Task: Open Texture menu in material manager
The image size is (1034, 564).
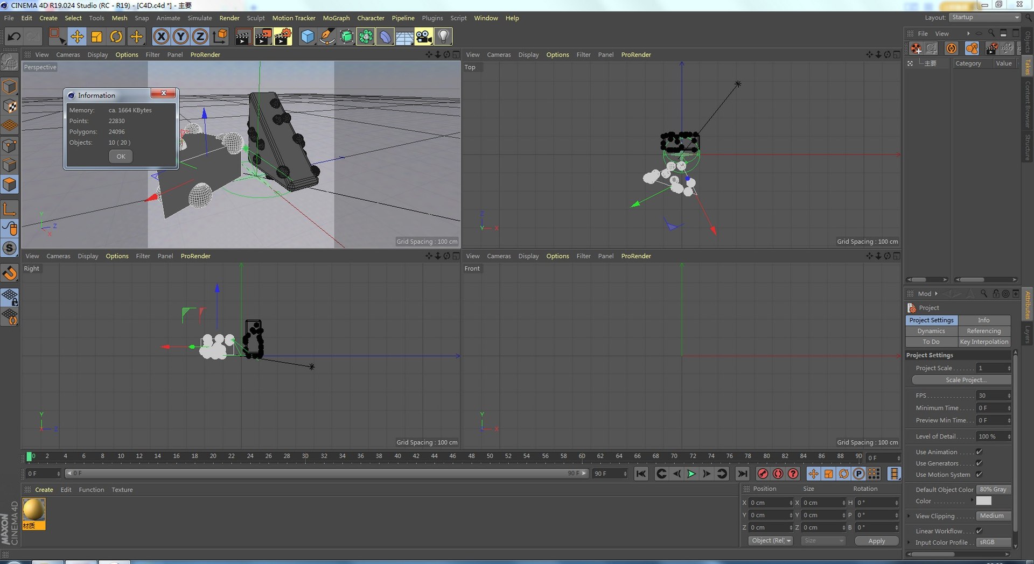Action: click(122, 490)
